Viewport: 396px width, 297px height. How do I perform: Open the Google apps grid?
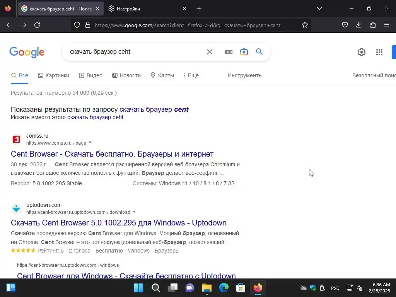coord(379,52)
